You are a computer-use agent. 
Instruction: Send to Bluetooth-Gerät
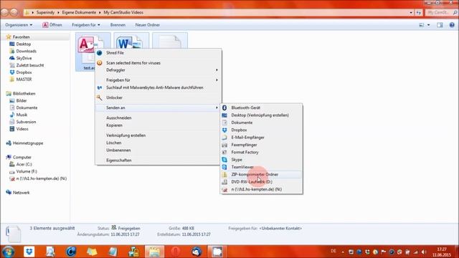(245, 107)
